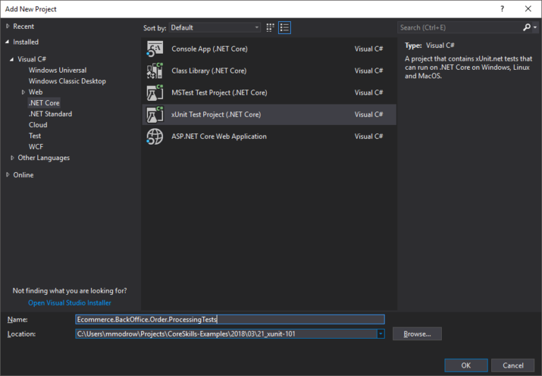Click the Class Library template icon

point(155,71)
